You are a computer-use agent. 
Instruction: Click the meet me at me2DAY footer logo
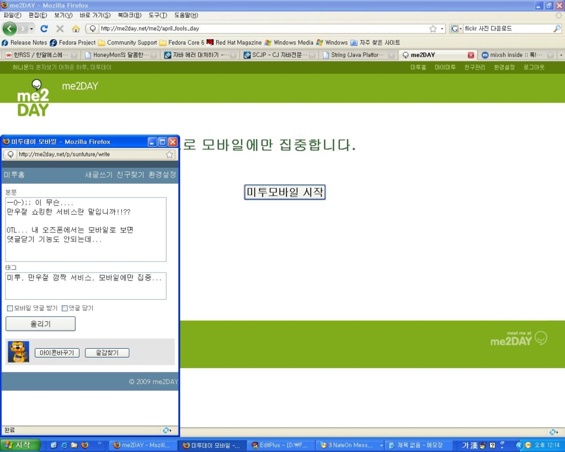pos(519,338)
